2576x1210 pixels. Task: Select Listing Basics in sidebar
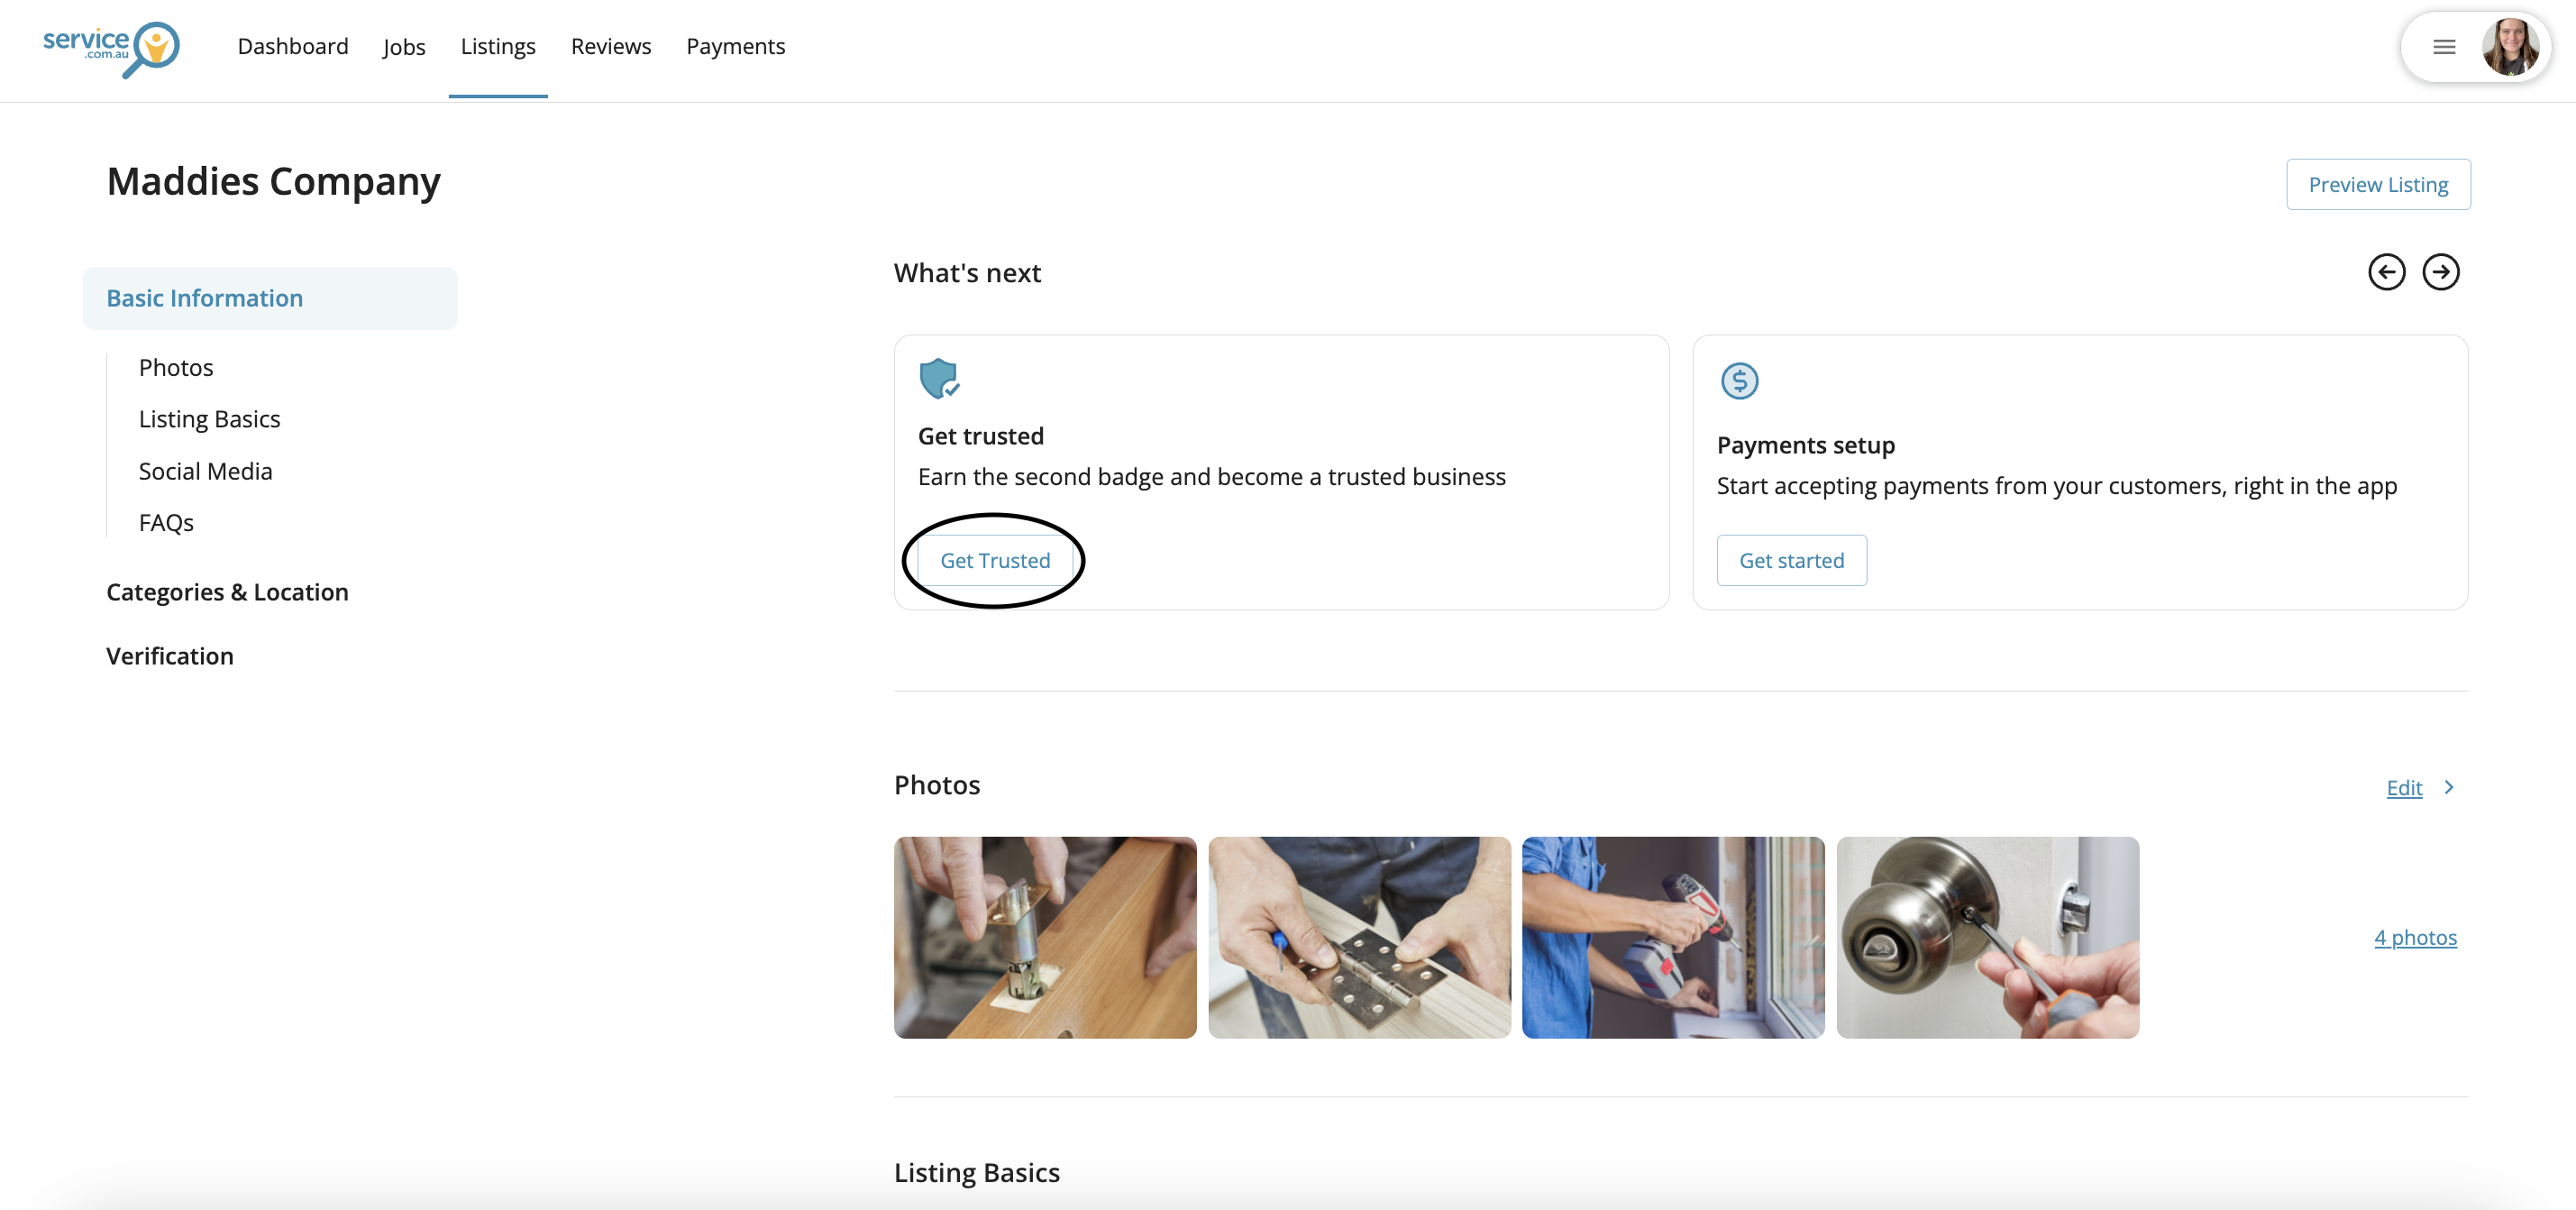pos(209,419)
